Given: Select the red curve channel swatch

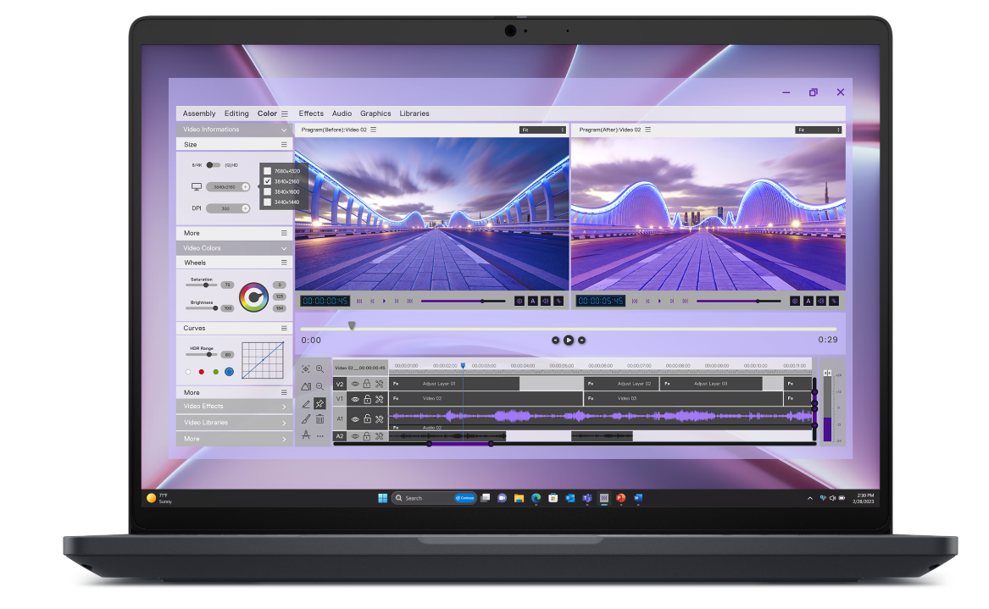Looking at the screenshot, I should [x=201, y=372].
